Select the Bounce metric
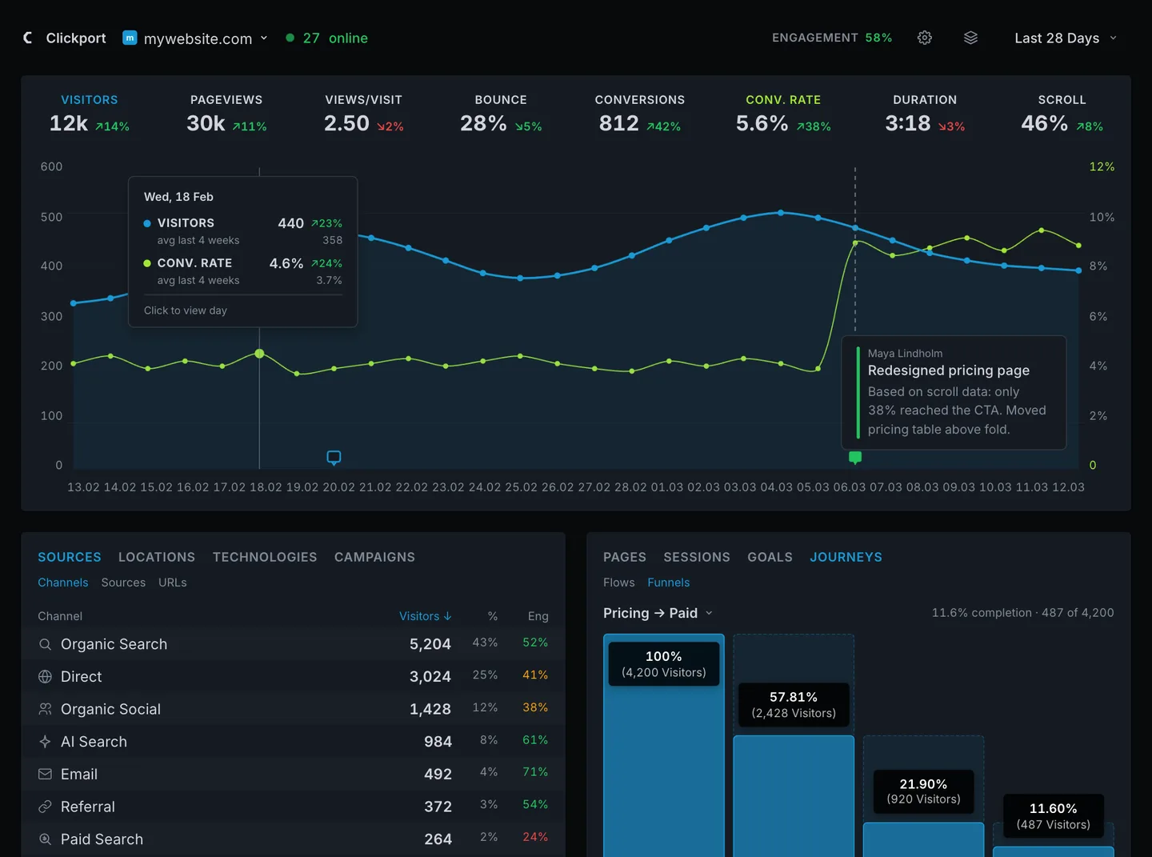Screen dimensions: 1152x857 coord(501,114)
